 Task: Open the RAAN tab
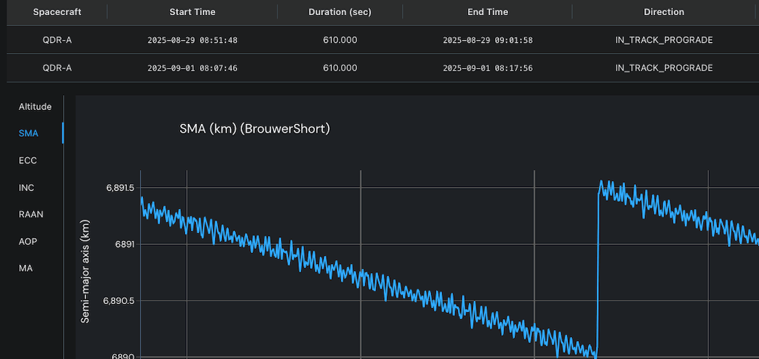tap(31, 214)
